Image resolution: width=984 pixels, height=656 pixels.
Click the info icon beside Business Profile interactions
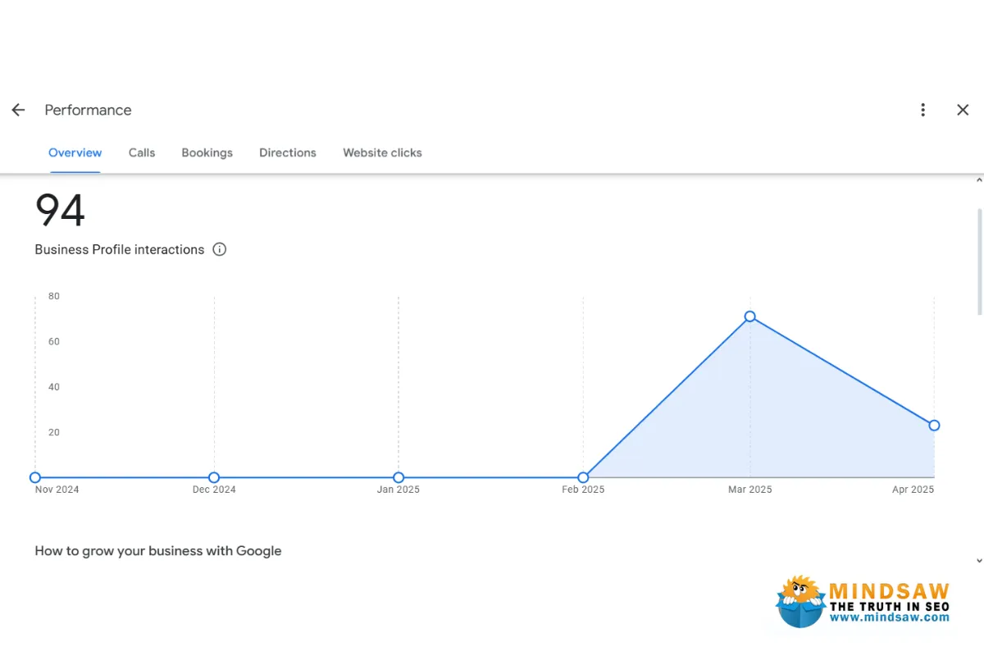click(219, 249)
